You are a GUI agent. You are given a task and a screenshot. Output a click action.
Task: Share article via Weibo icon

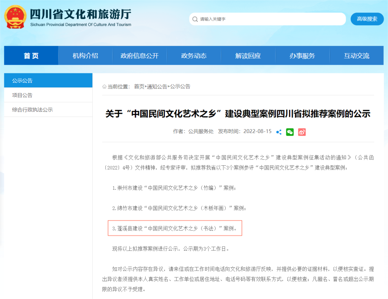tap(302, 132)
